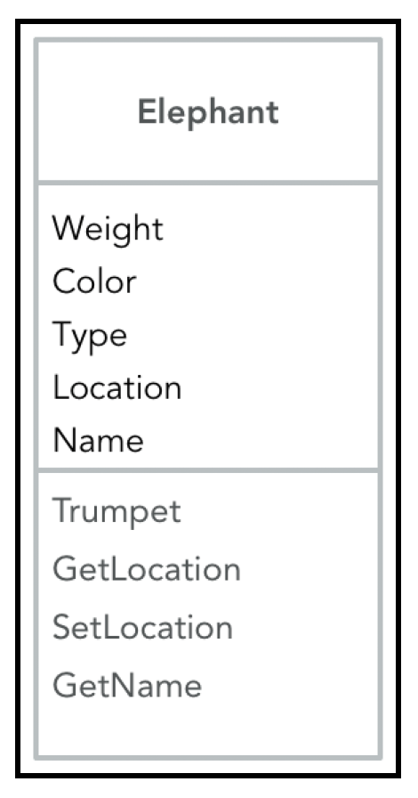
Task: Click divider line below Elephant header
Action: tap(208, 183)
